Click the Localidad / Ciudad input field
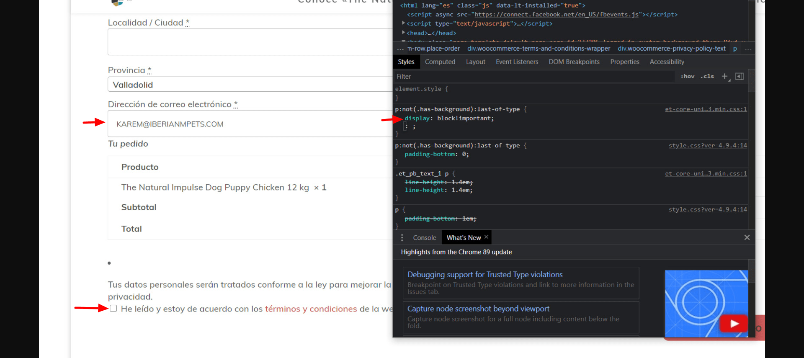The width and height of the screenshot is (804, 358). [250, 42]
